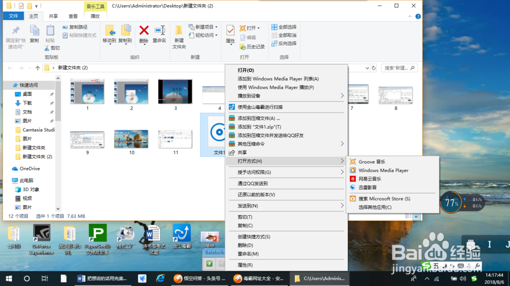Select thumbnail of image 3
This screenshot has width=510, height=286.
(x=175, y=92)
